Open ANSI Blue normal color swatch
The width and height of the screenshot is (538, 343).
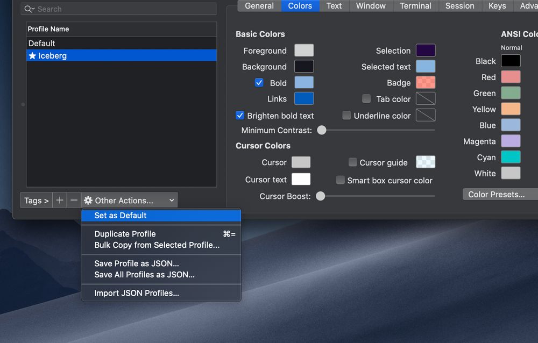(x=511, y=125)
